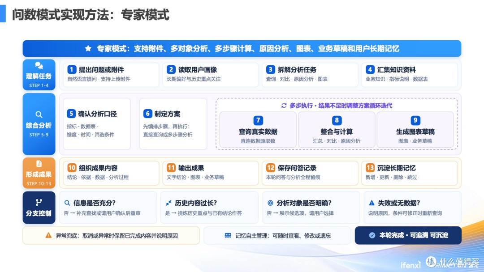Viewport: 484px width, 272px height.
Task: Click the text 说明原因,条件可修正时重新查询
Action: click(x=405, y=213)
